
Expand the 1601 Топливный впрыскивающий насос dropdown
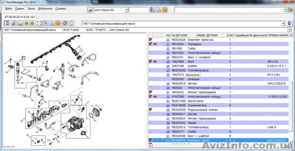pyautogui.click(x=283, y=23)
